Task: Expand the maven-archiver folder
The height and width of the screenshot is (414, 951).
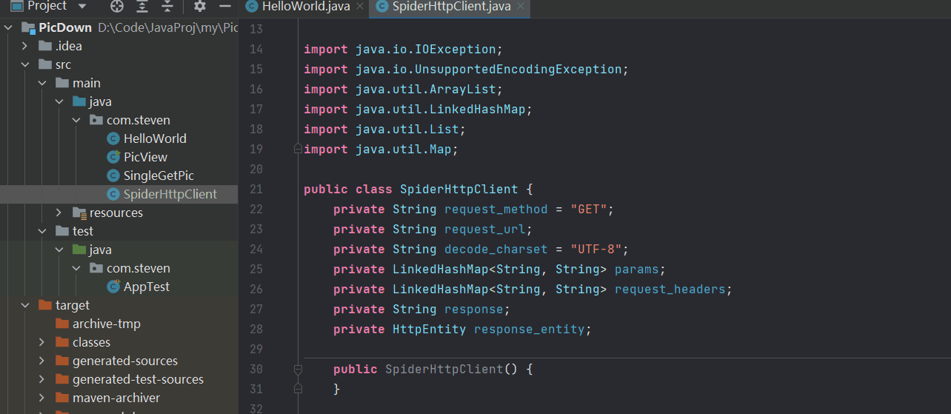Action: pos(42,398)
